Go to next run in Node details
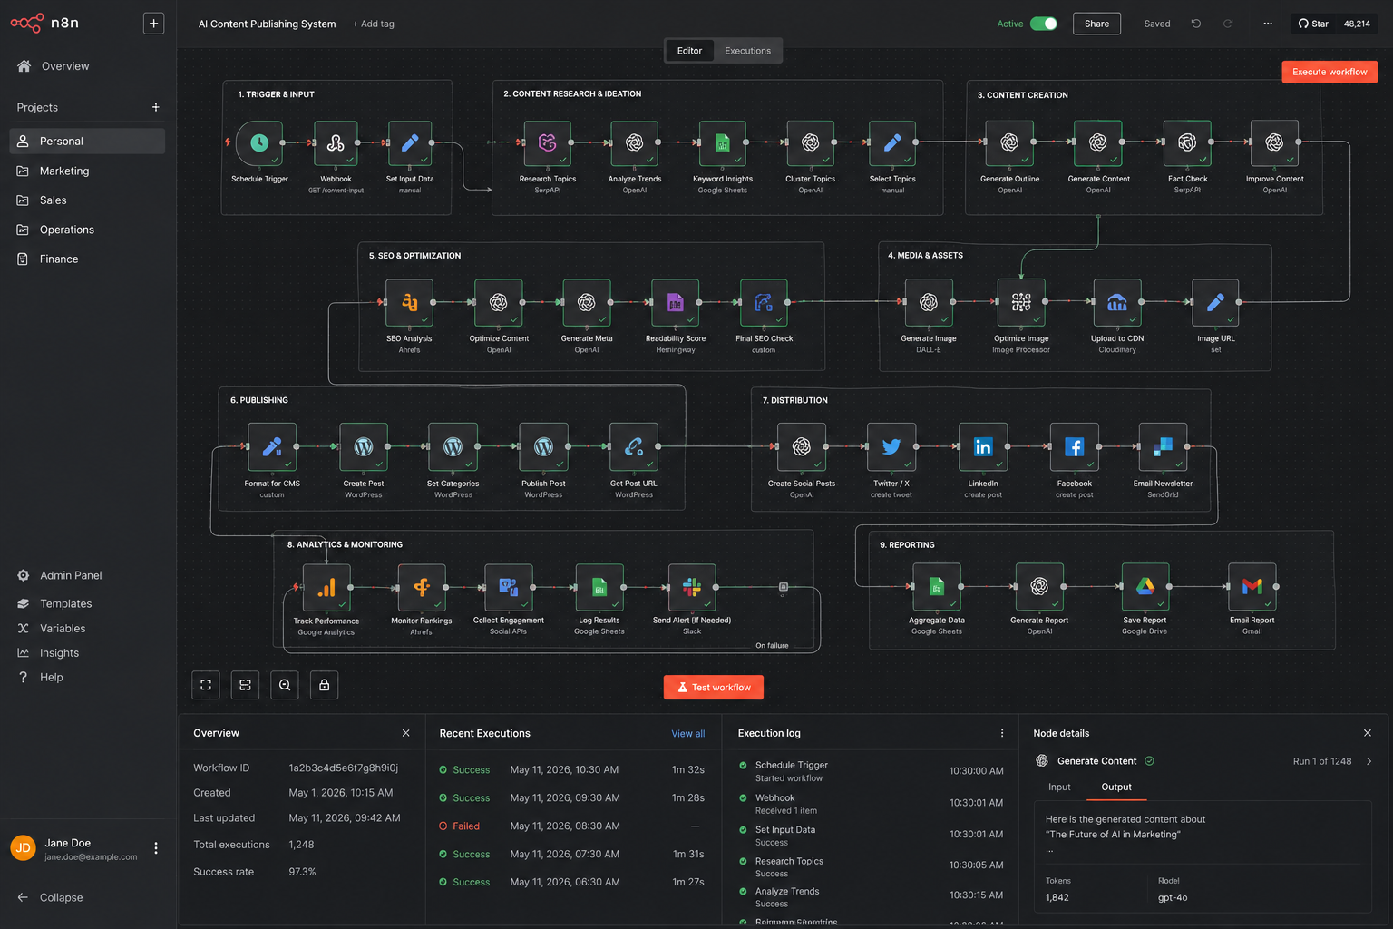Viewport: 1393px width, 929px height. click(1369, 761)
